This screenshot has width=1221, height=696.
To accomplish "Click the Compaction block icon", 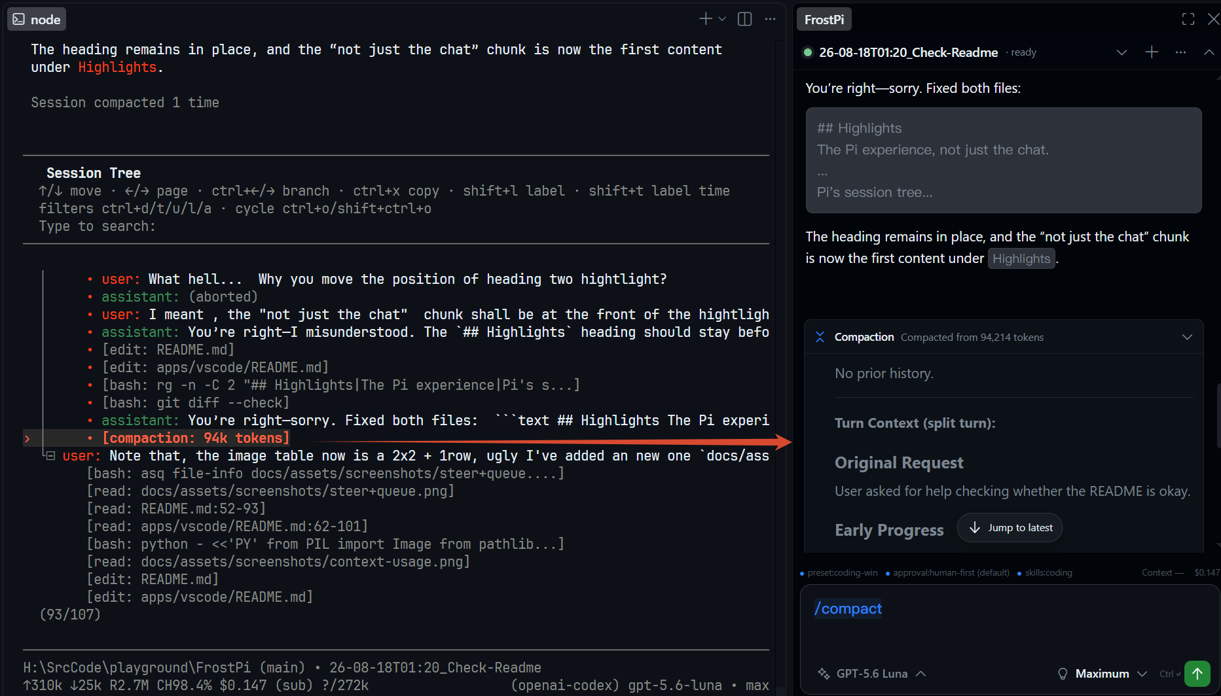I will coord(820,337).
